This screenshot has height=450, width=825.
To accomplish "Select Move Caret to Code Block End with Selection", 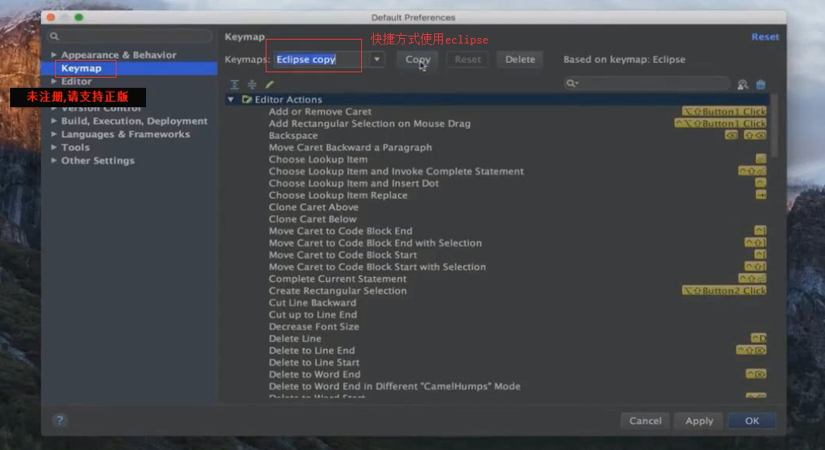I will pos(375,243).
